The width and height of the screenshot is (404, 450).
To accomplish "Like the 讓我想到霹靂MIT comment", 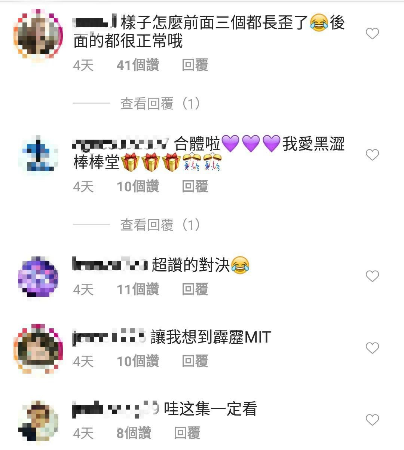I will tap(372, 348).
